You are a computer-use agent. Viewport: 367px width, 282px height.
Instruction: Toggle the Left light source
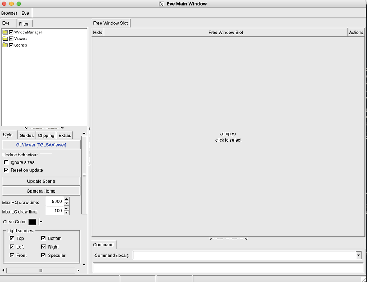pos(12,246)
